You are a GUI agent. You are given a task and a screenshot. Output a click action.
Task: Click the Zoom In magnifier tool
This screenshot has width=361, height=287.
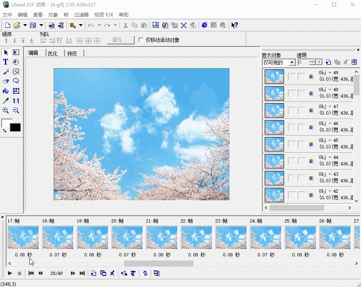tap(6, 110)
